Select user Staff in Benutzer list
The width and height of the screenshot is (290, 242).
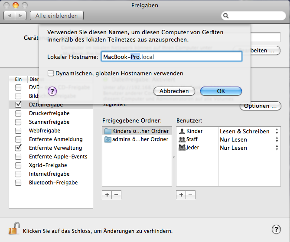(197, 139)
